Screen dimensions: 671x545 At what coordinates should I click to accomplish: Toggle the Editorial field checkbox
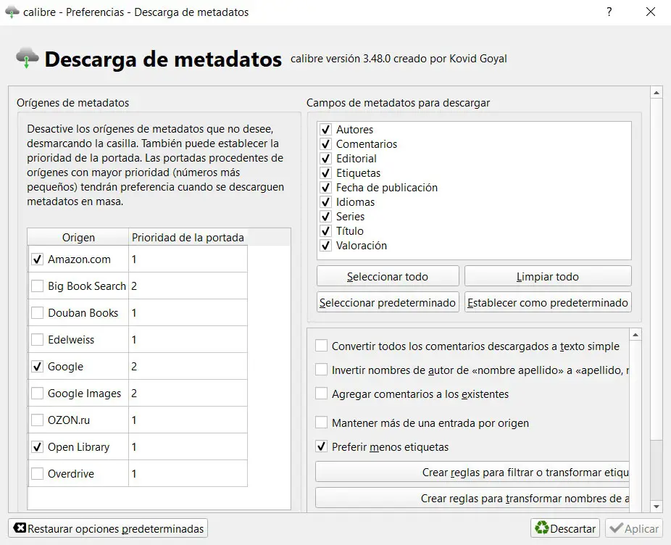click(x=325, y=159)
